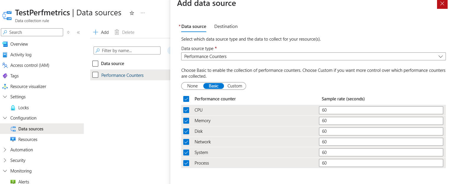The height and width of the screenshot is (184, 450).
Task: Click the Memory sample rate field
Action: click(x=381, y=121)
